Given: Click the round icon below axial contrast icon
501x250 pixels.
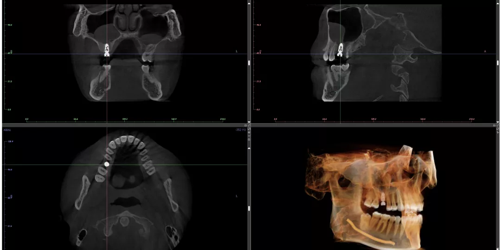Looking at the screenshot, I should tap(249, 132).
